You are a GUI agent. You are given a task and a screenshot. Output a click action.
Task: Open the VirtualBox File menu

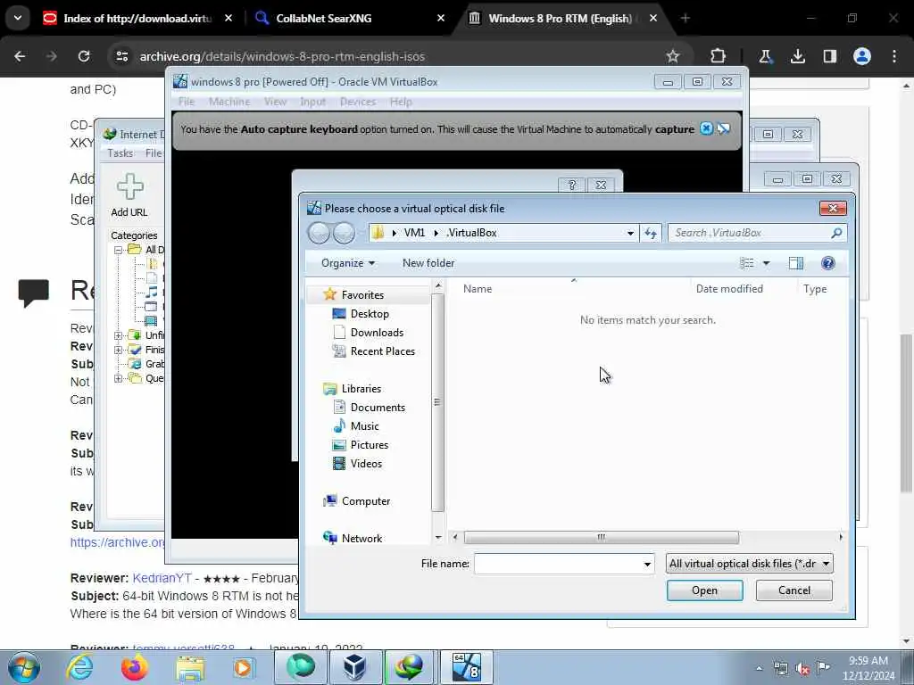tap(187, 102)
